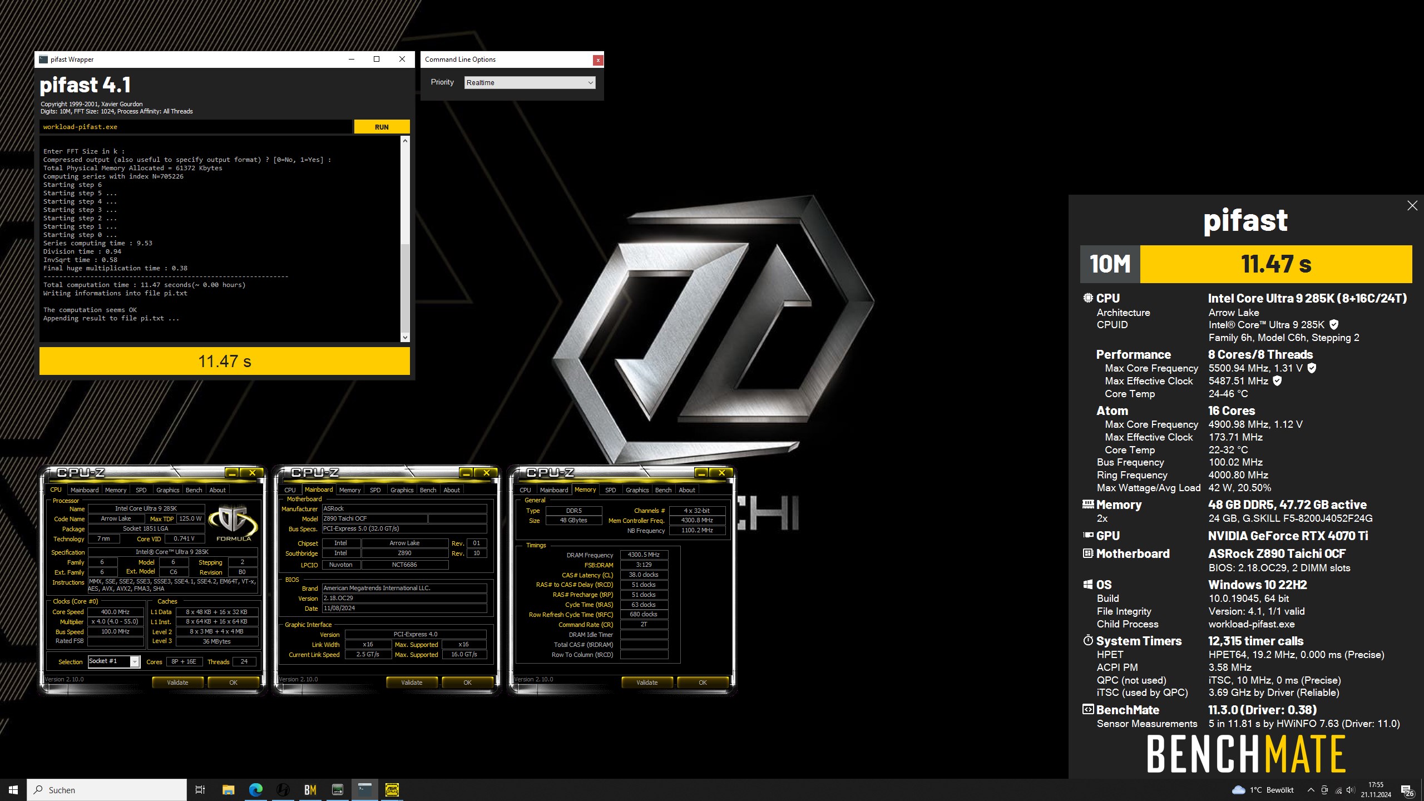This screenshot has height=801, width=1424.
Task: Open About tab in the Motherboard CPU-Z window
Action: click(452, 490)
